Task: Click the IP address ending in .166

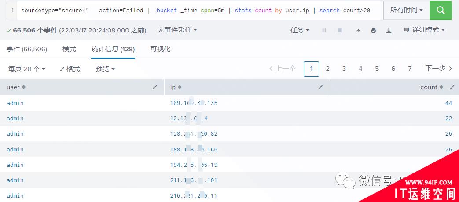Action: 194,150
